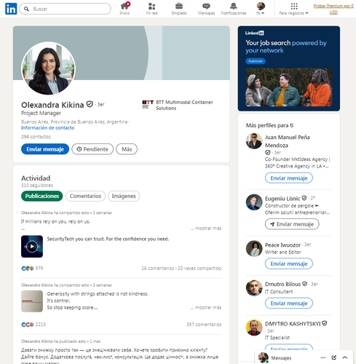The height and width of the screenshot is (364, 356).
Task: Click the Inicio home icon
Action: click(x=124, y=6)
